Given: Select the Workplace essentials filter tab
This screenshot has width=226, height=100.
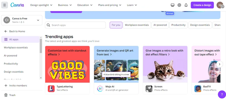Looking at the screenshot, I should [x=137, y=25].
